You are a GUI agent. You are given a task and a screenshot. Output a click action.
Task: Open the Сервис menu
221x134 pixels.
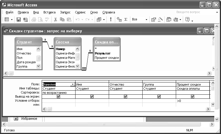[80, 13]
